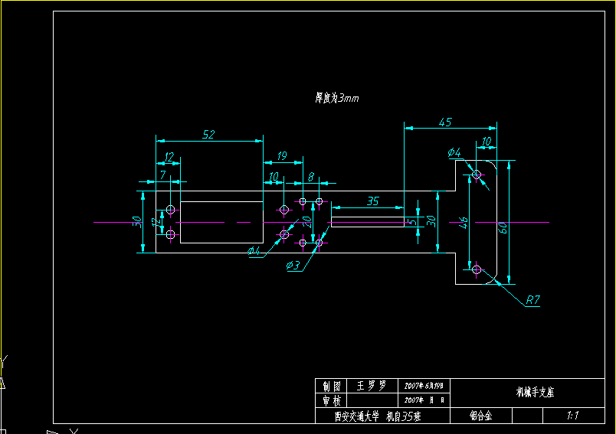The width and height of the screenshot is (616, 434).
Task: Click the material cell 铝合金
Action: point(481,416)
